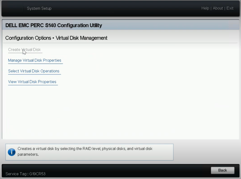Click the blue info icon
The image size is (241, 179).
pyautogui.click(x=12, y=152)
